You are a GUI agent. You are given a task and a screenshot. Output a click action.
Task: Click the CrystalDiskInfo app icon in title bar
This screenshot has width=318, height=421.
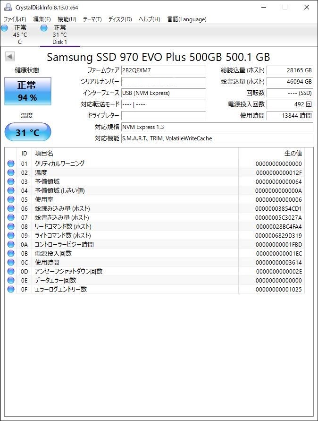(x=8, y=7)
